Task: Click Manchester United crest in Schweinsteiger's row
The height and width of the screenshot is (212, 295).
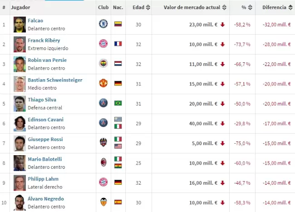Action: pyautogui.click(x=103, y=83)
